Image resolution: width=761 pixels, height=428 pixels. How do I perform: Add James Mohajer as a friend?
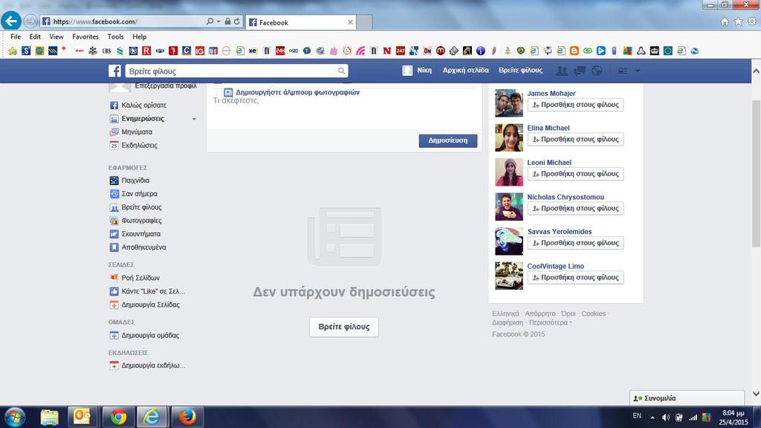pyautogui.click(x=576, y=105)
